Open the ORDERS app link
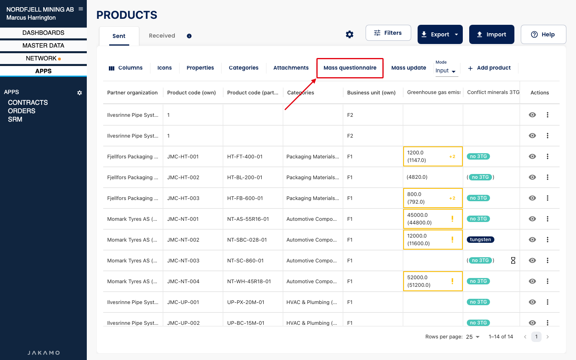The image size is (576, 360). click(22, 111)
